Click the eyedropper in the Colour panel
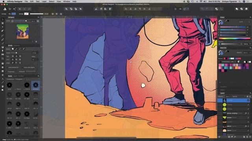The width and height of the screenshot is (252, 141). coord(226,21)
